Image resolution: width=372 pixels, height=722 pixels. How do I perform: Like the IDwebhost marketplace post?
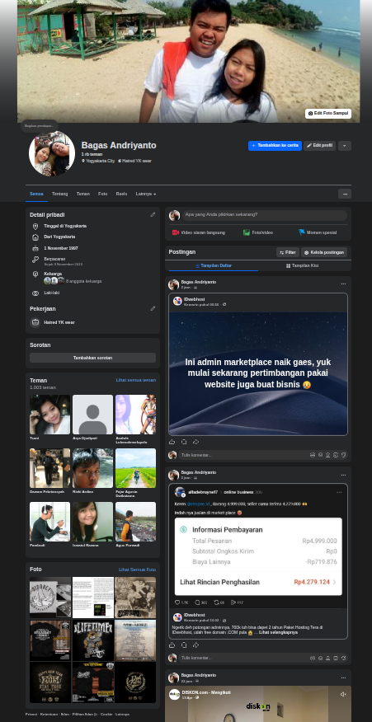[172, 442]
